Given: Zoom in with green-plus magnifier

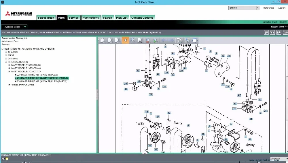Looking at the screenshot, I should [156, 40].
